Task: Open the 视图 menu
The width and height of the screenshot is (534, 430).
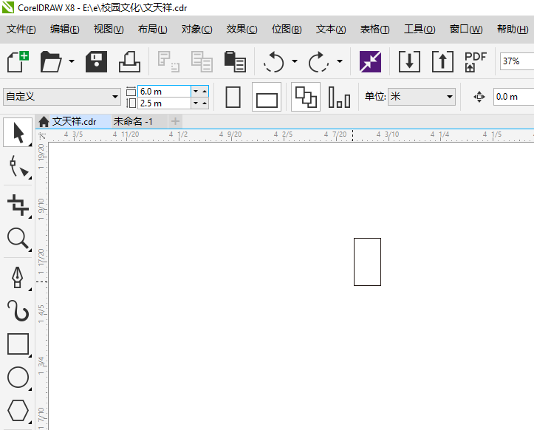Action: pyautogui.click(x=109, y=30)
